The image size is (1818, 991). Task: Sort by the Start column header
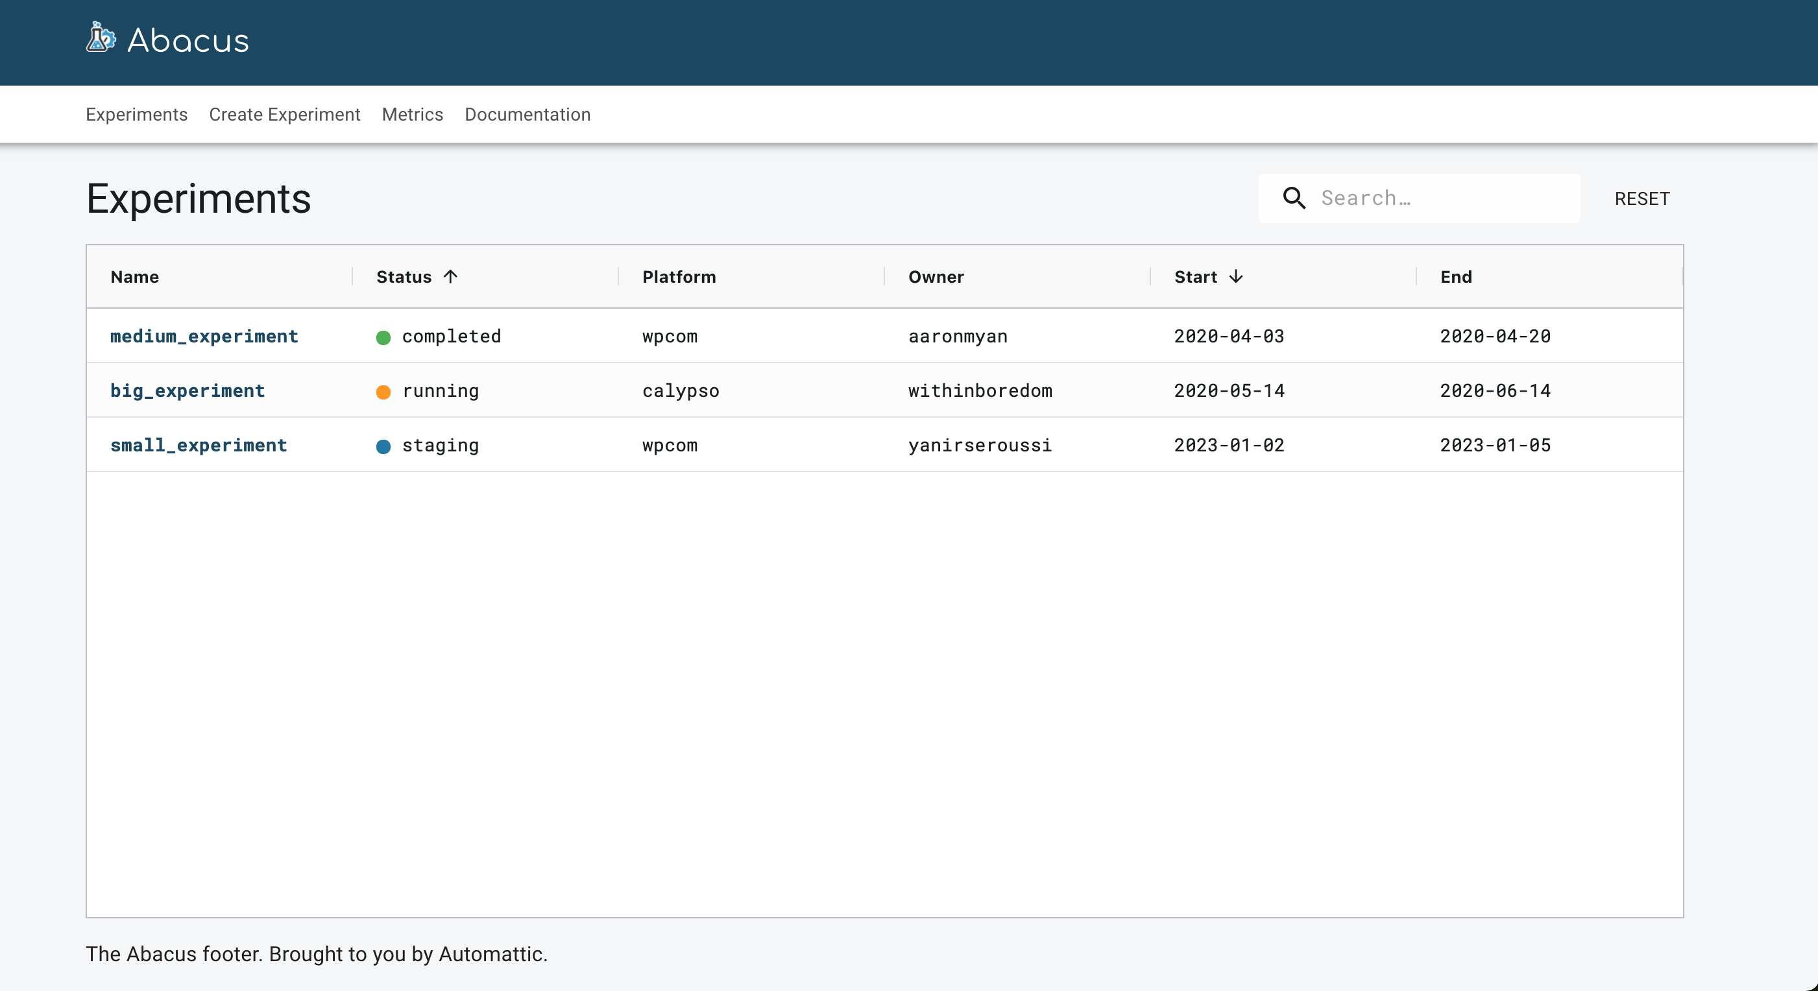(x=1196, y=276)
